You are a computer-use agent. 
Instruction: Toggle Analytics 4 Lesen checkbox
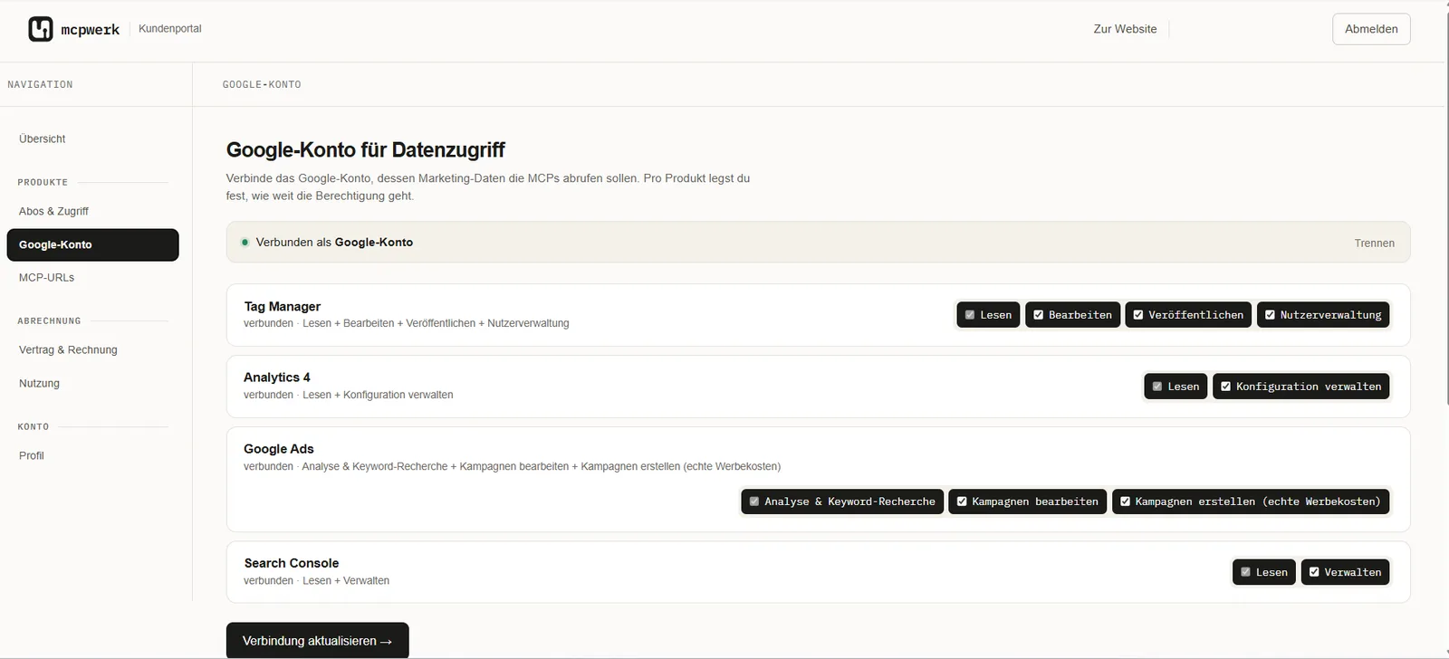(x=1157, y=387)
